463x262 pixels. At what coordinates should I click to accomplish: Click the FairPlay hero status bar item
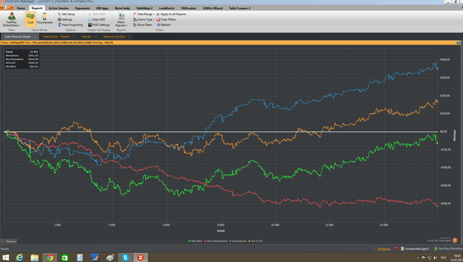(448, 249)
